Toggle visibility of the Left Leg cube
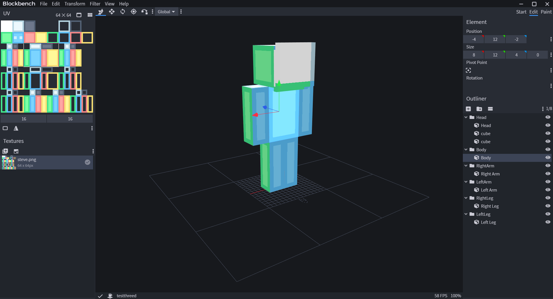553x299 pixels. tap(548, 222)
